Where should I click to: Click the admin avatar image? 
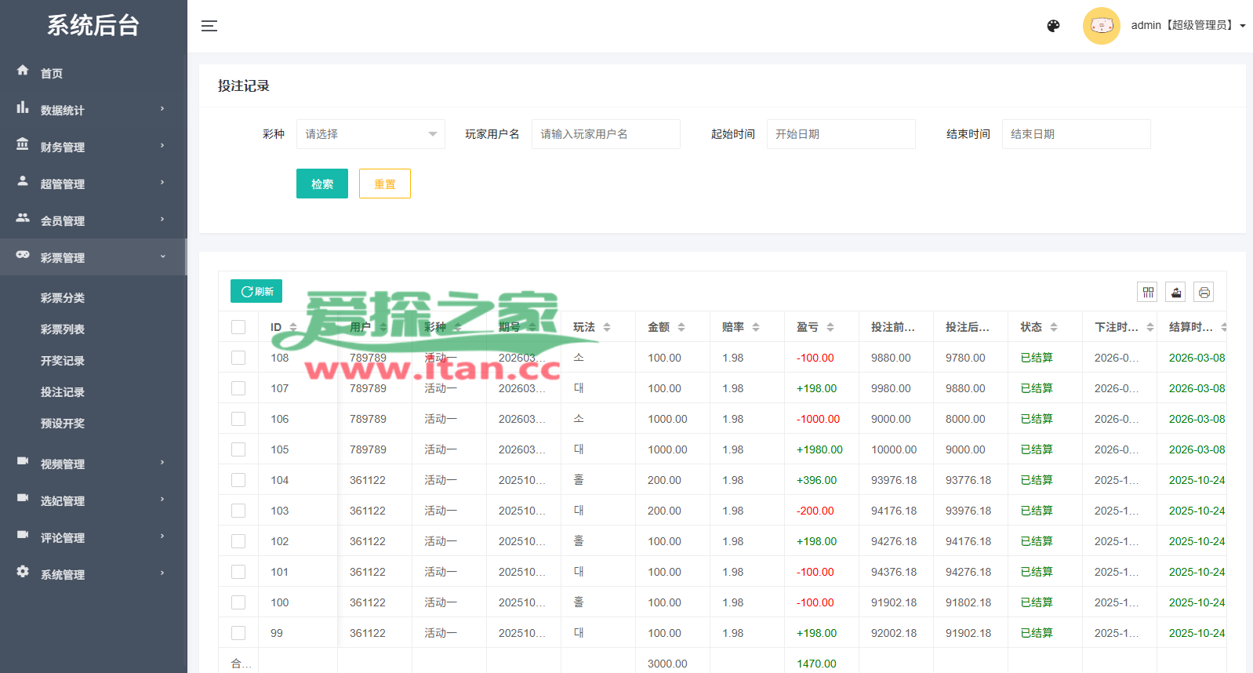click(1101, 26)
